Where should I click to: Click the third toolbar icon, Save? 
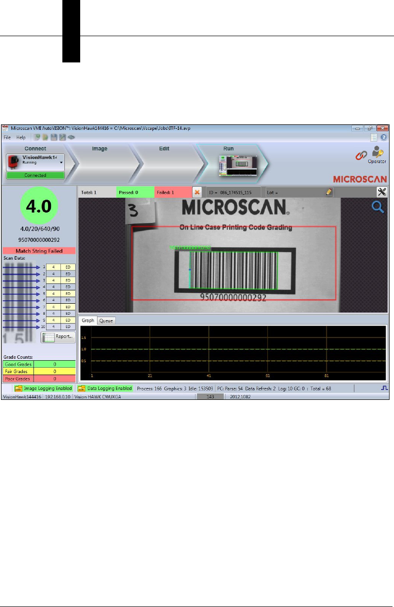coord(53,137)
